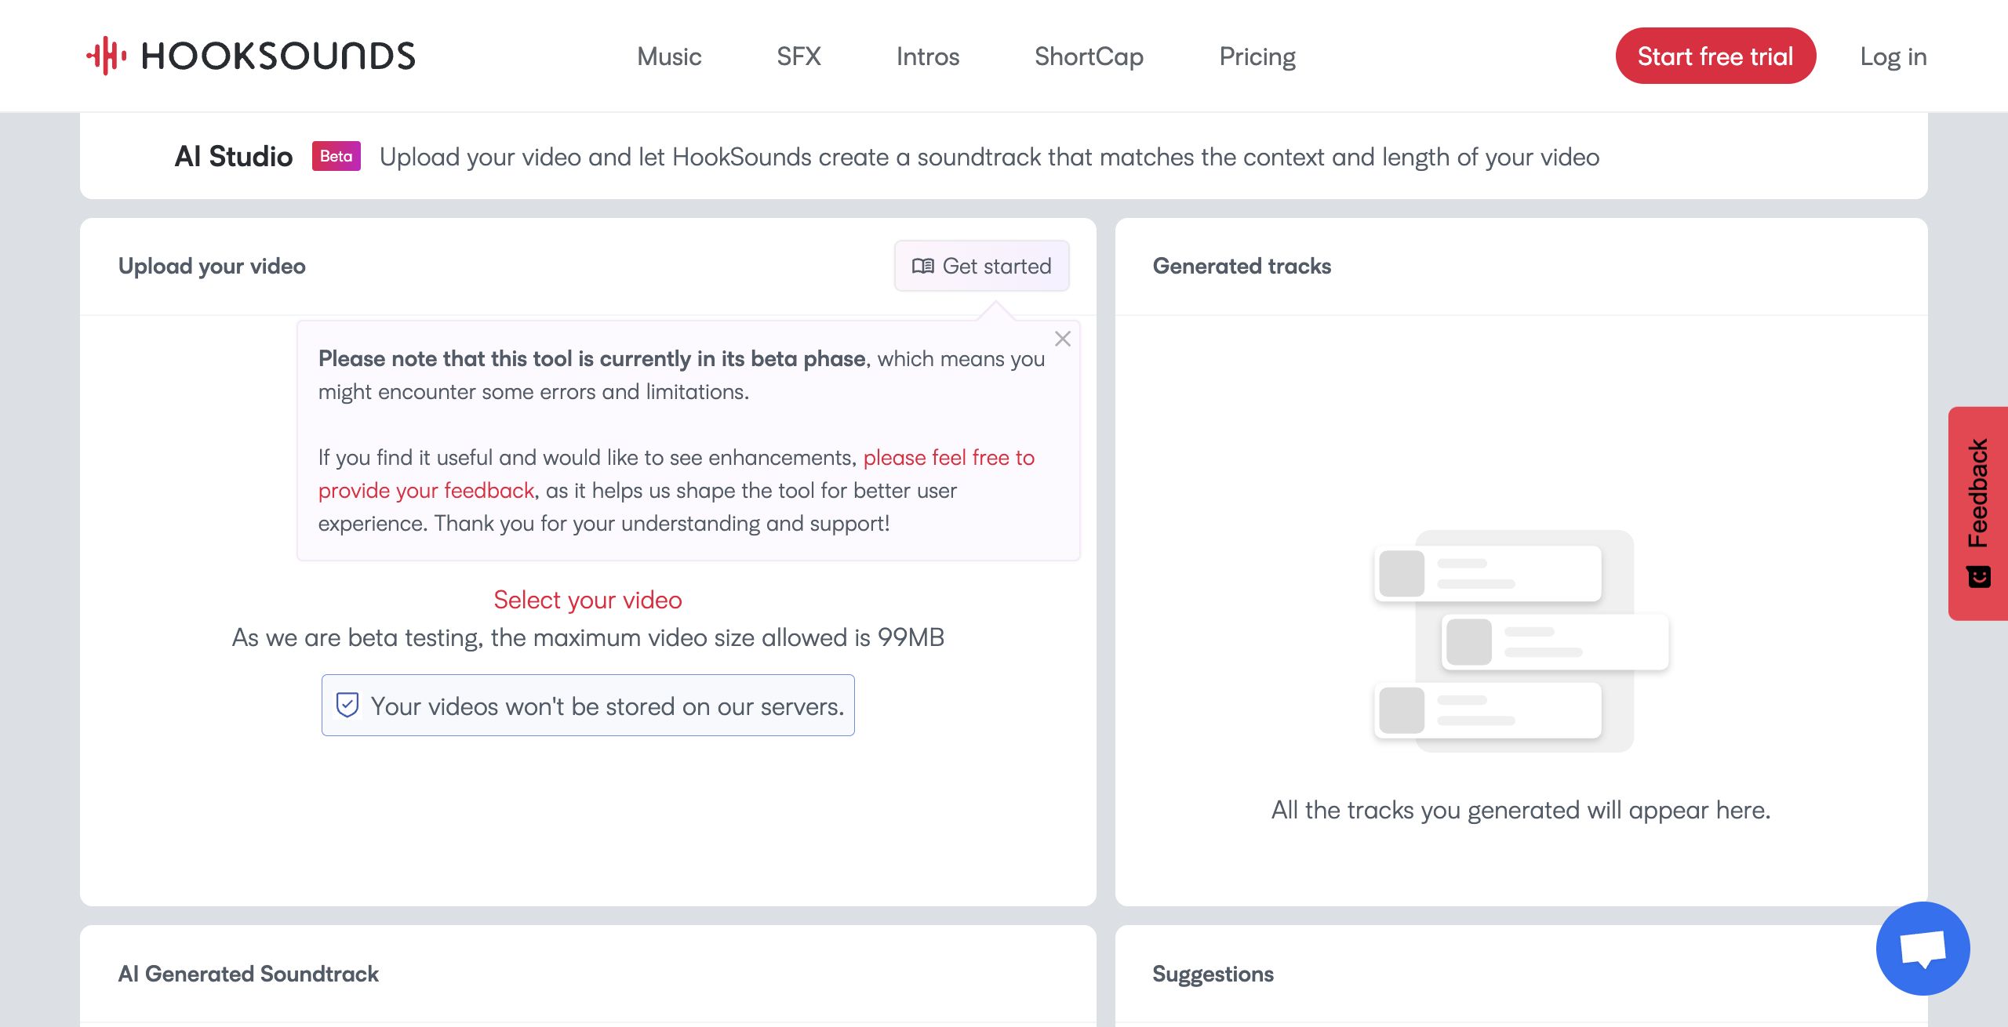The image size is (2008, 1027).
Task: Click the 'Your videos won't be stored' notice
Action: point(587,705)
